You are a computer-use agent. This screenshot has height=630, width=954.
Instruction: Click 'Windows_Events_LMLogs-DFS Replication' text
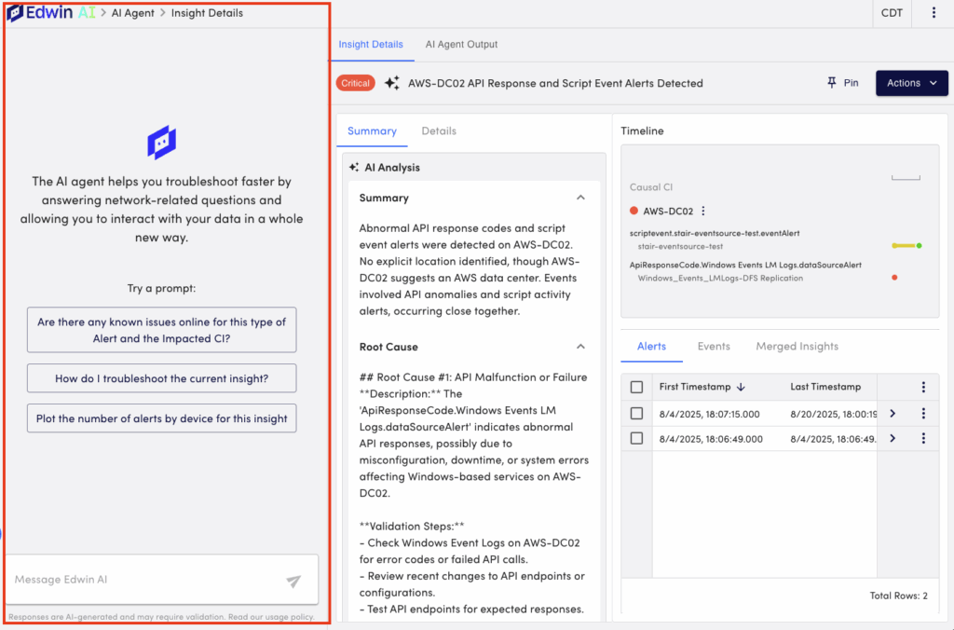pyautogui.click(x=720, y=278)
